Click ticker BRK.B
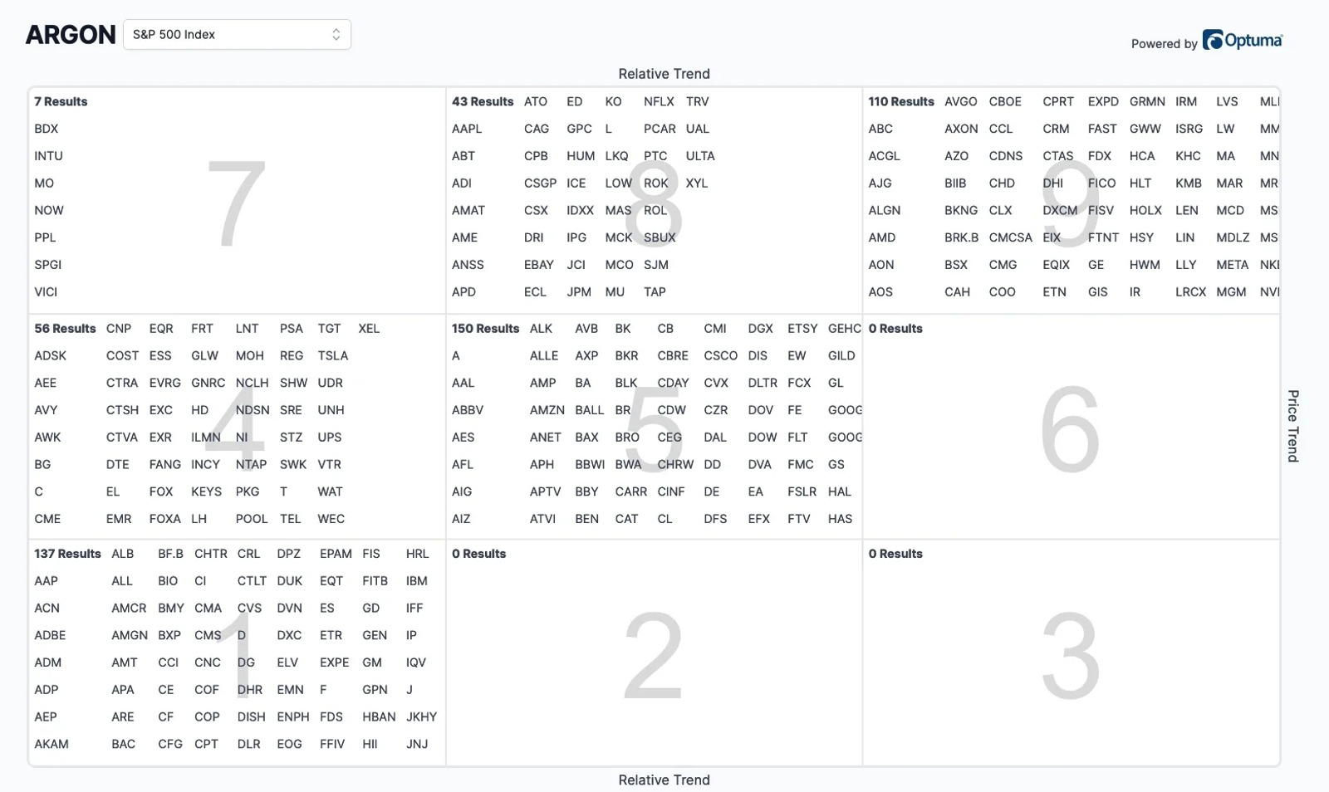Screen dimensions: 1329x792 coord(961,237)
